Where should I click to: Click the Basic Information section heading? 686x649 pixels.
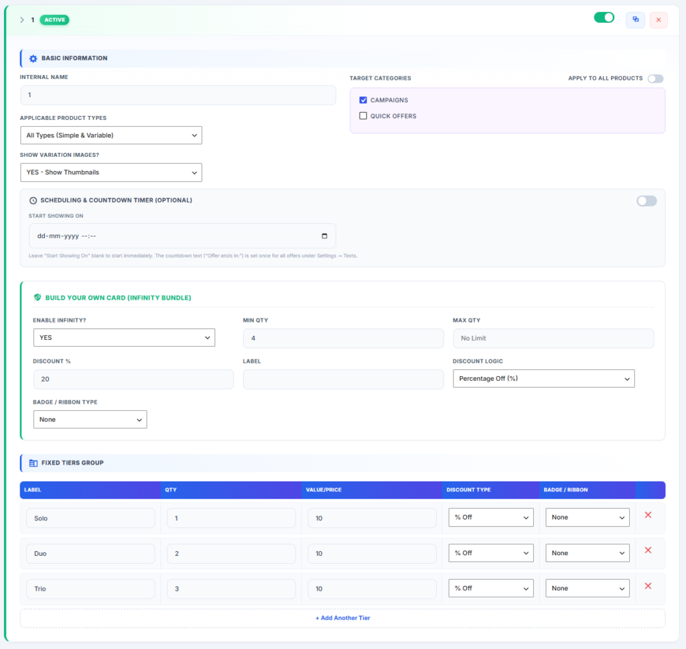(x=74, y=58)
